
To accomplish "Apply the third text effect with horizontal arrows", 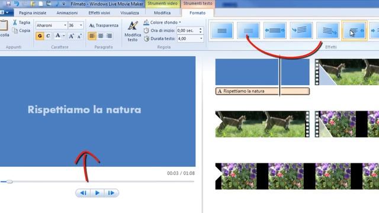I will pos(275,30).
